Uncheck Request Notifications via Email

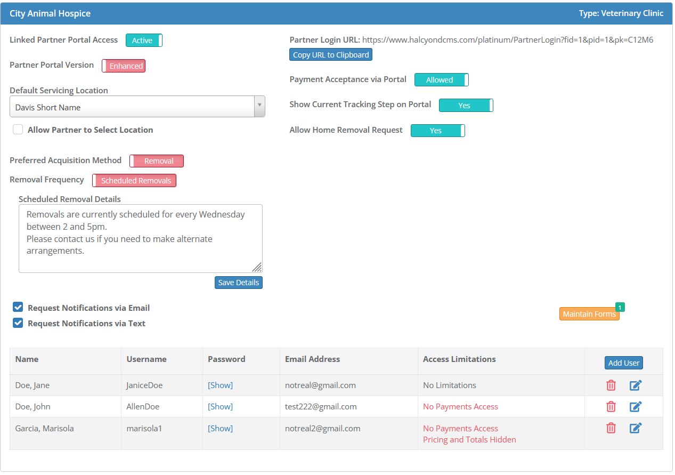18,307
